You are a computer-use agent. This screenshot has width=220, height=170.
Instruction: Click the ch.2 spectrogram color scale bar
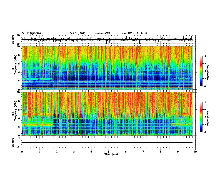201,117
